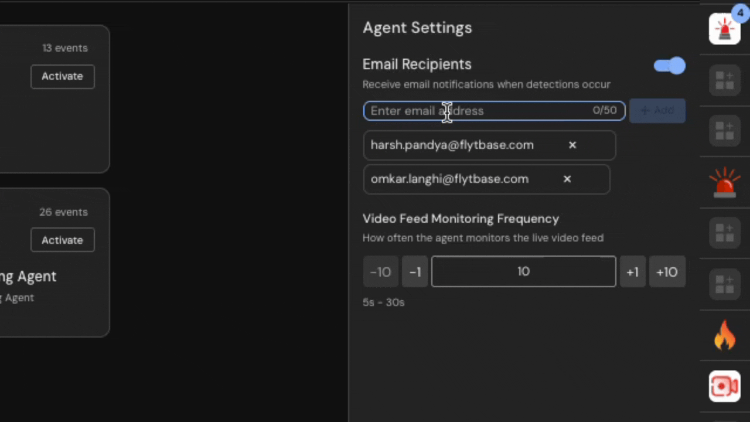Remove harsh.pandya@flytbase.com recipient

[x=572, y=145]
